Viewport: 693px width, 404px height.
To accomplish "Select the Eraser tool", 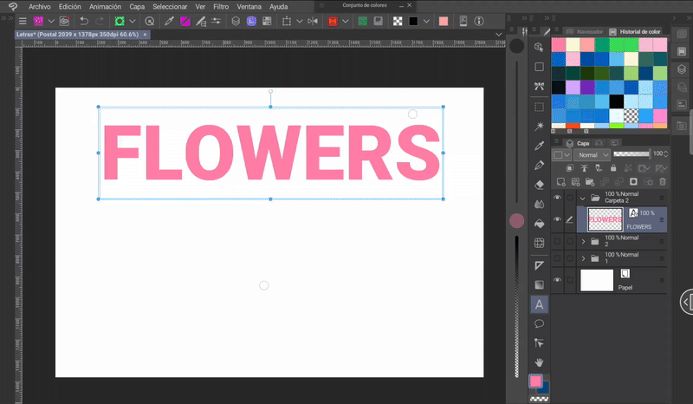I will coord(540,184).
